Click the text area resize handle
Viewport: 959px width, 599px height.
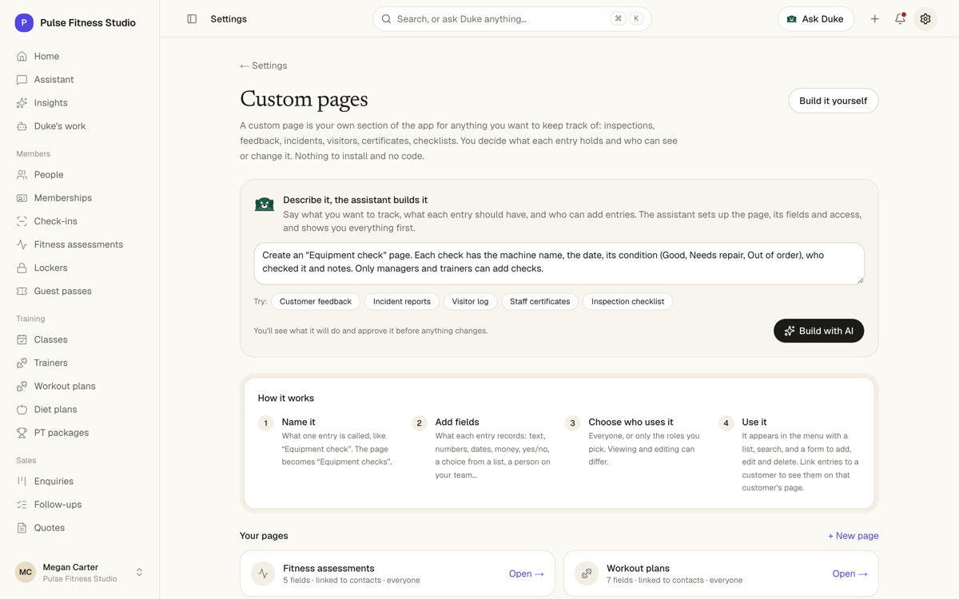coord(860,280)
